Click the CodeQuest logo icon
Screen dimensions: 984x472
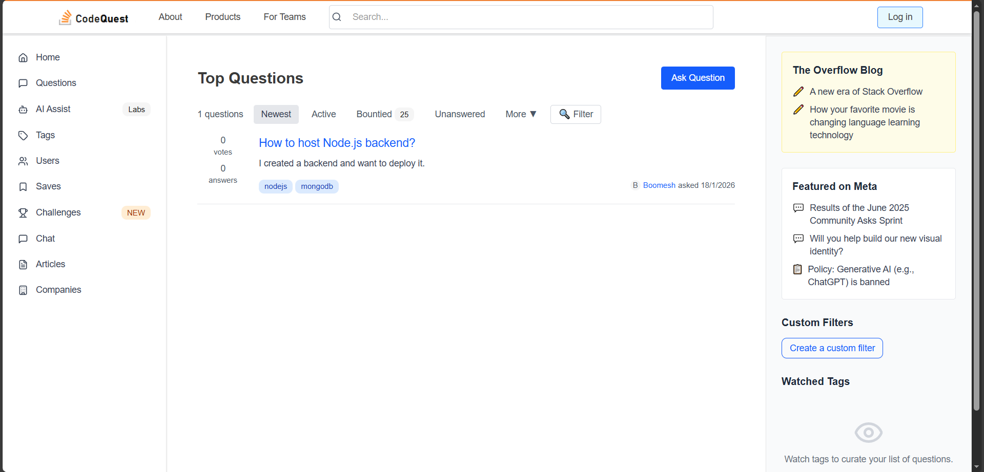coord(65,17)
